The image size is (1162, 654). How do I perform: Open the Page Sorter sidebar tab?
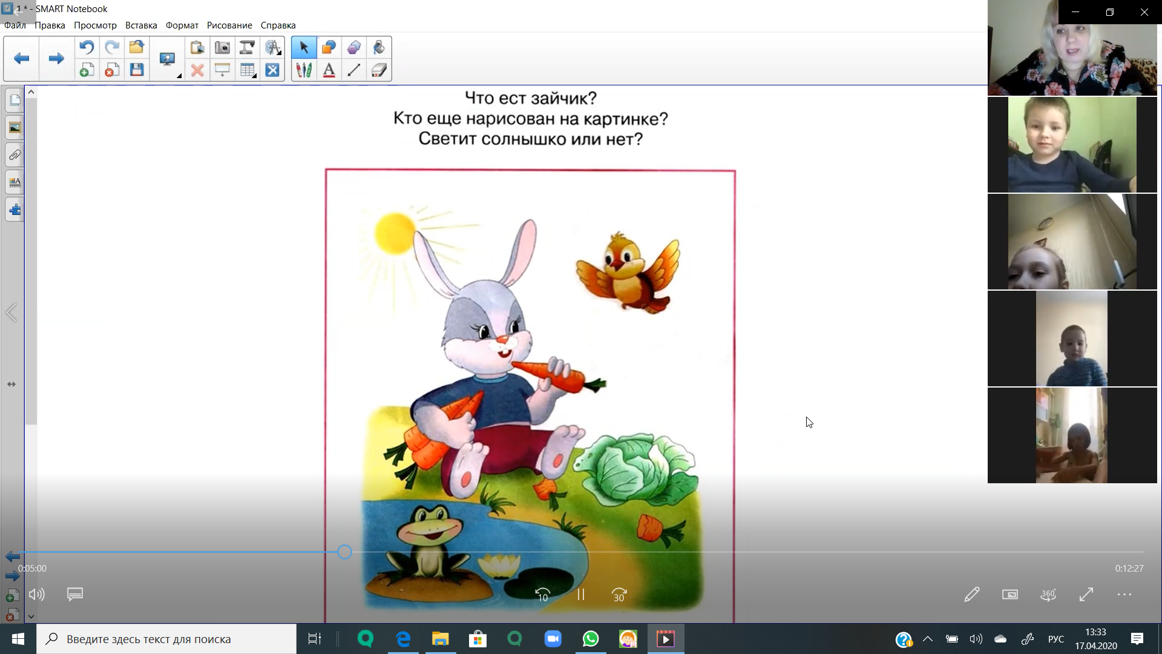pyautogui.click(x=15, y=100)
